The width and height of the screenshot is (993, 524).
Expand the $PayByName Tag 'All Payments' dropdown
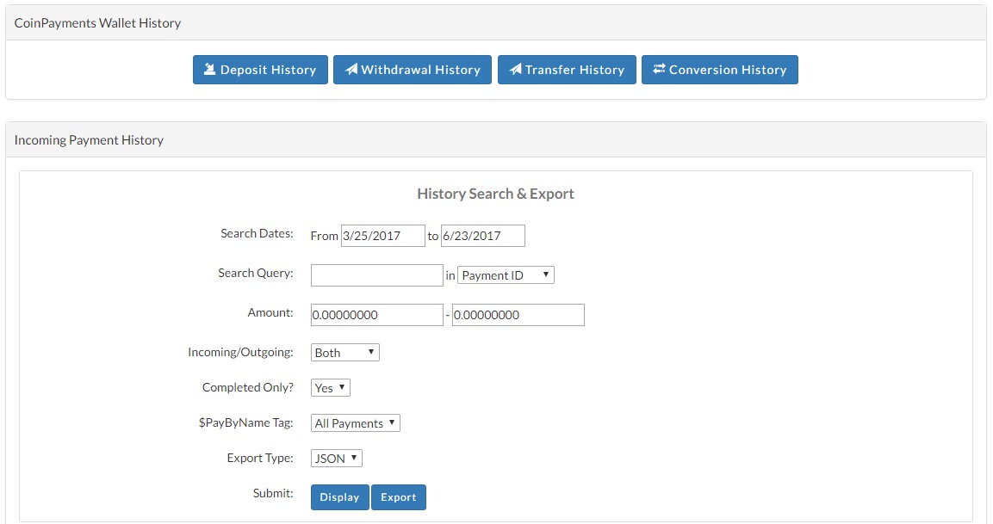(x=355, y=423)
